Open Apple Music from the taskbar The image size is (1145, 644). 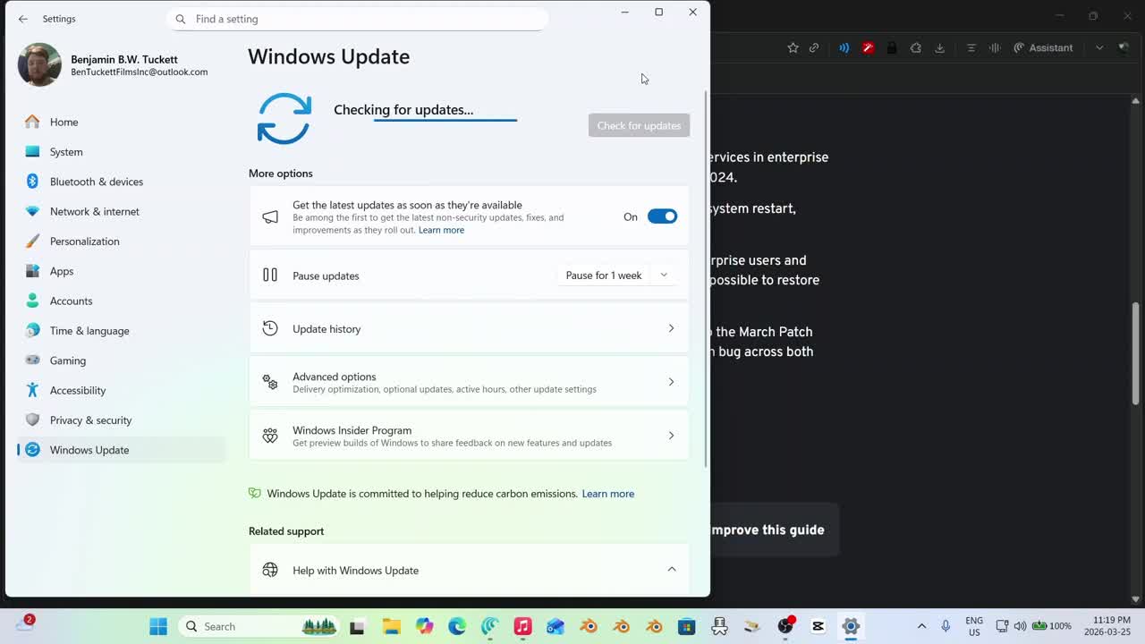(523, 626)
